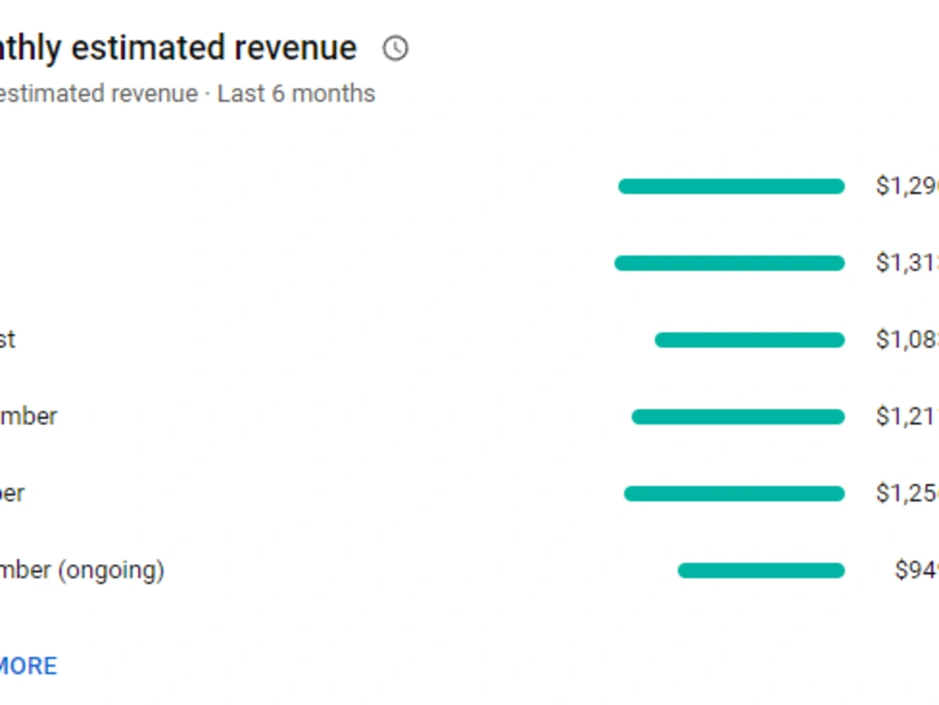This screenshot has height=705, width=939.
Task: Click the shortest bar in the ongoing row
Action: [x=762, y=571]
